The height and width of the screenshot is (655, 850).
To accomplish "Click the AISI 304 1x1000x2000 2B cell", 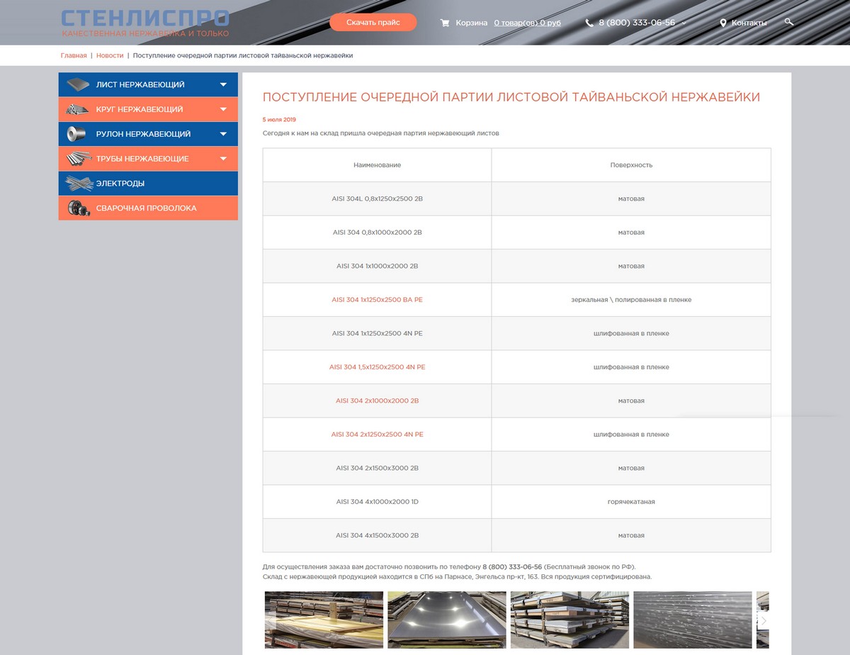I will [377, 266].
